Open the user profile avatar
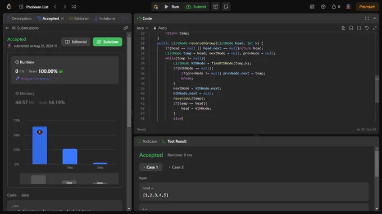382x214 pixels. click(x=348, y=7)
